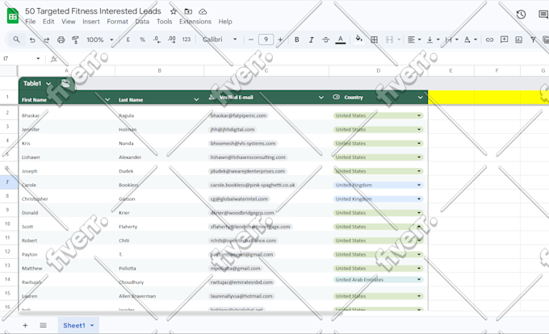Insert a link
The image size is (549, 334).
489,40
